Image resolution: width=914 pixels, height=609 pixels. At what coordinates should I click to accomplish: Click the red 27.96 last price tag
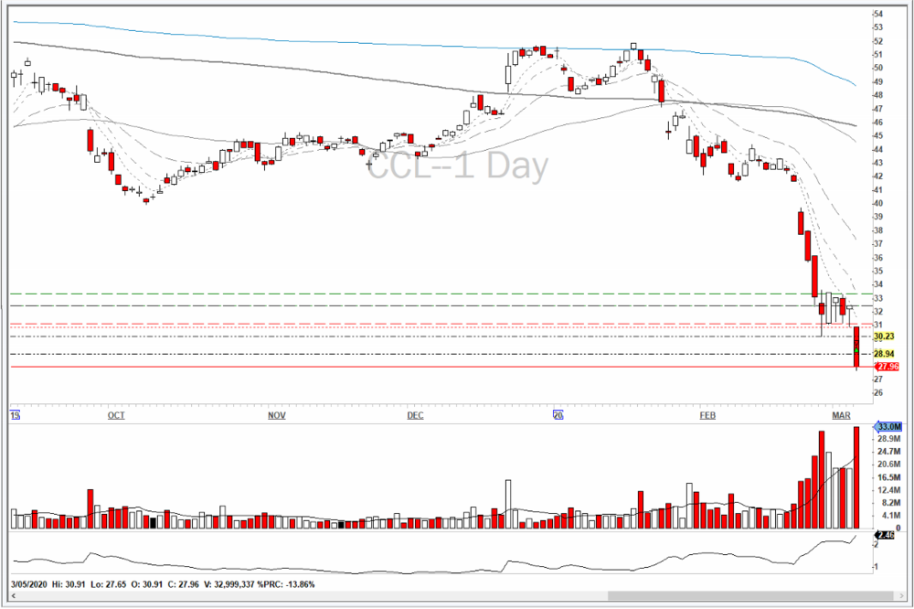click(x=886, y=367)
